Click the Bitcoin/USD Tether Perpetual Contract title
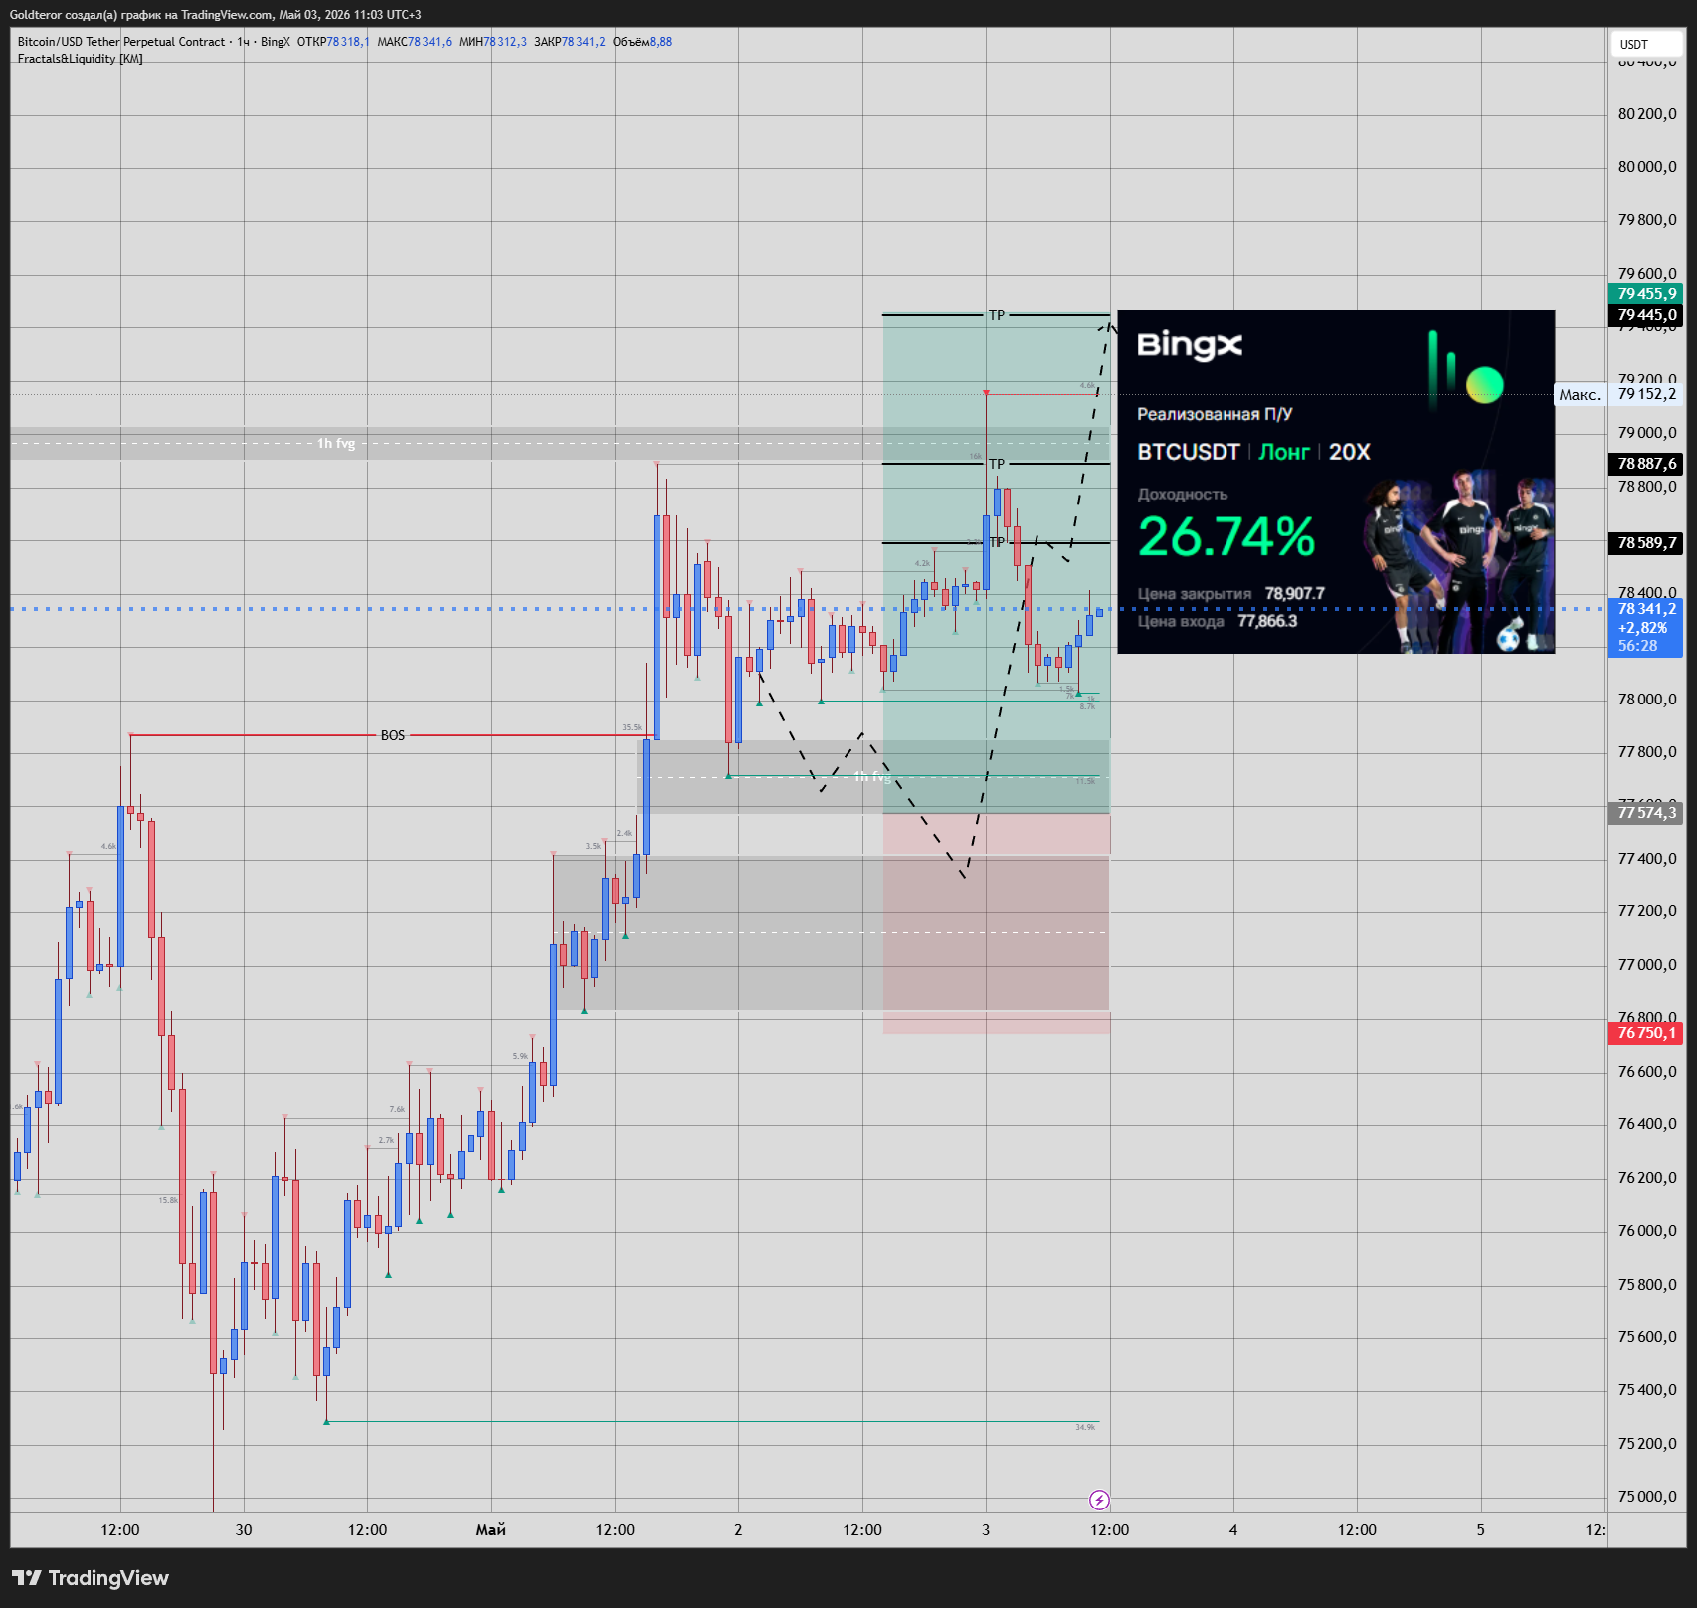 121,42
